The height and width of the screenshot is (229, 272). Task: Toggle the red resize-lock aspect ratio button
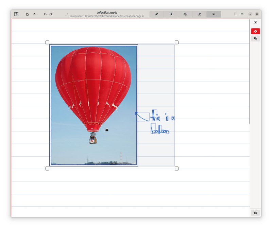click(x=255, y=31)
